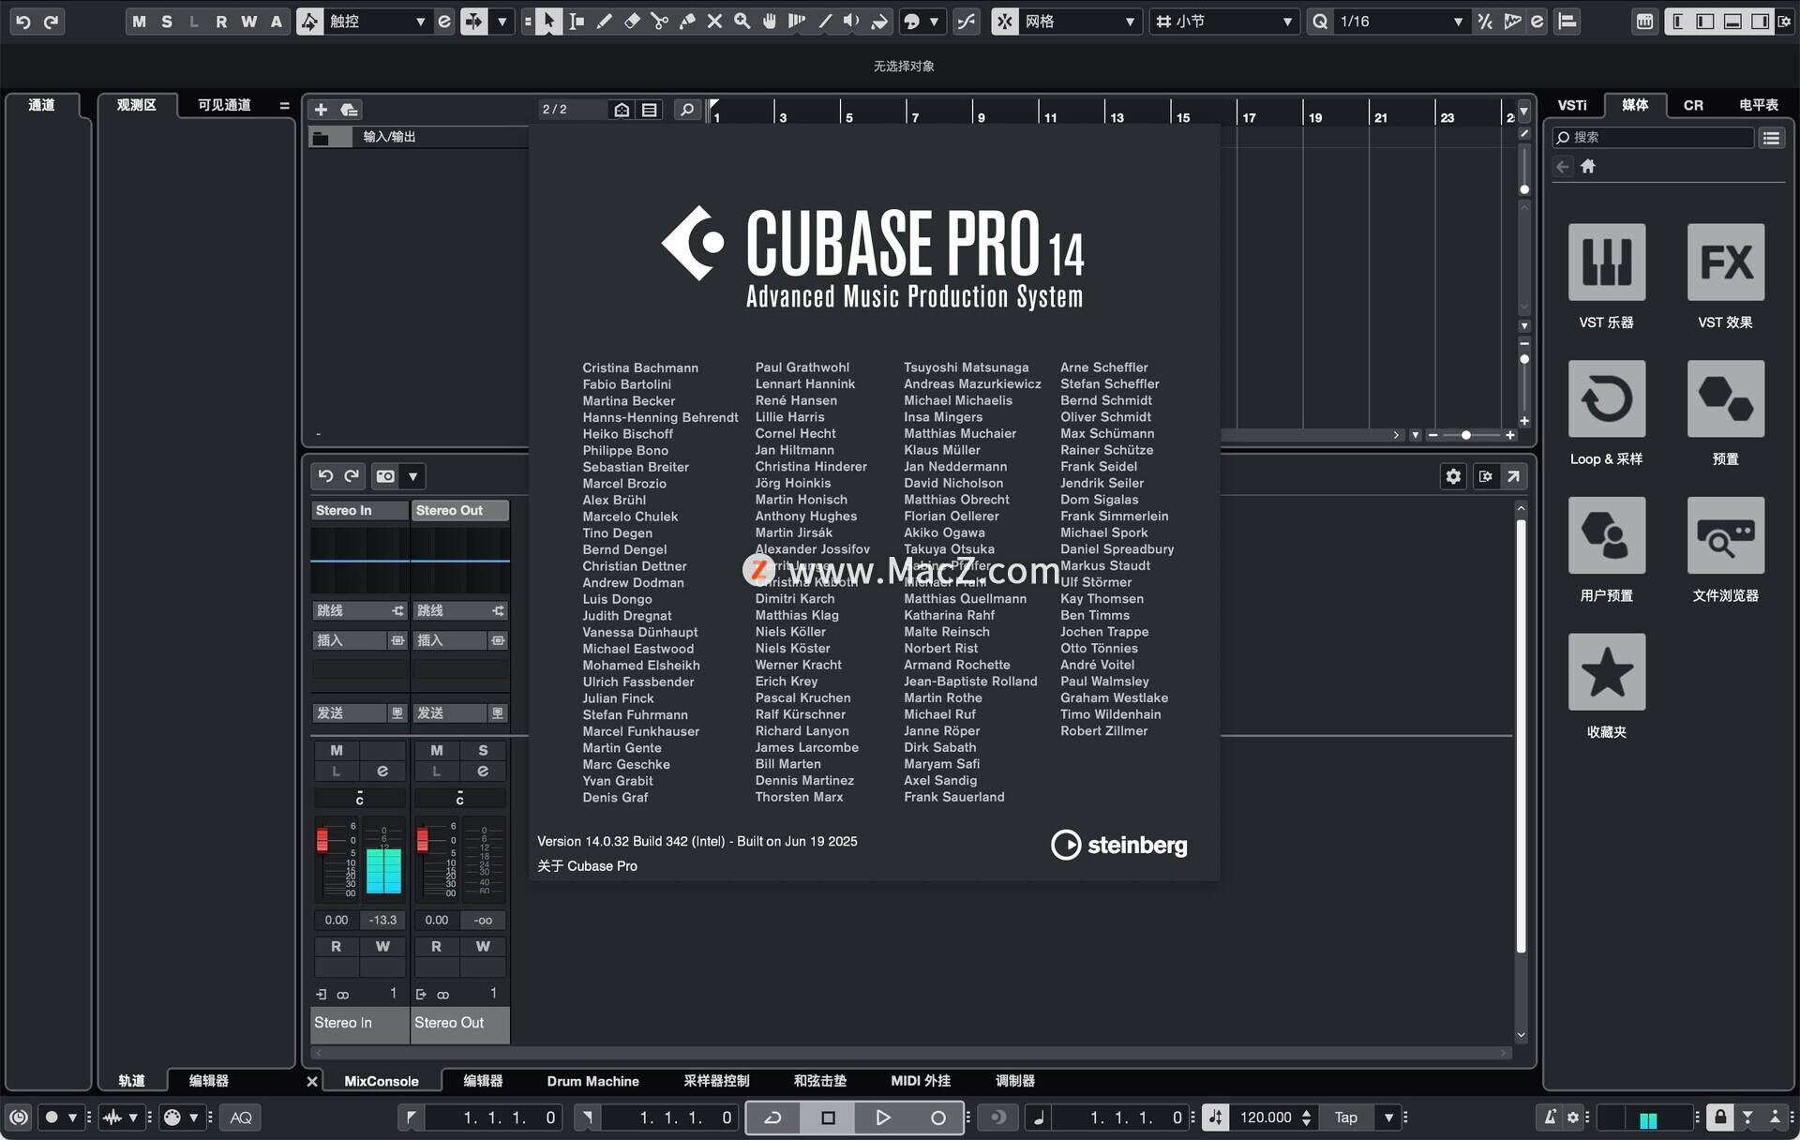1800x1140 pixels.
Task: Expand the color tool dropdown arrow
Action: point(934,21)
